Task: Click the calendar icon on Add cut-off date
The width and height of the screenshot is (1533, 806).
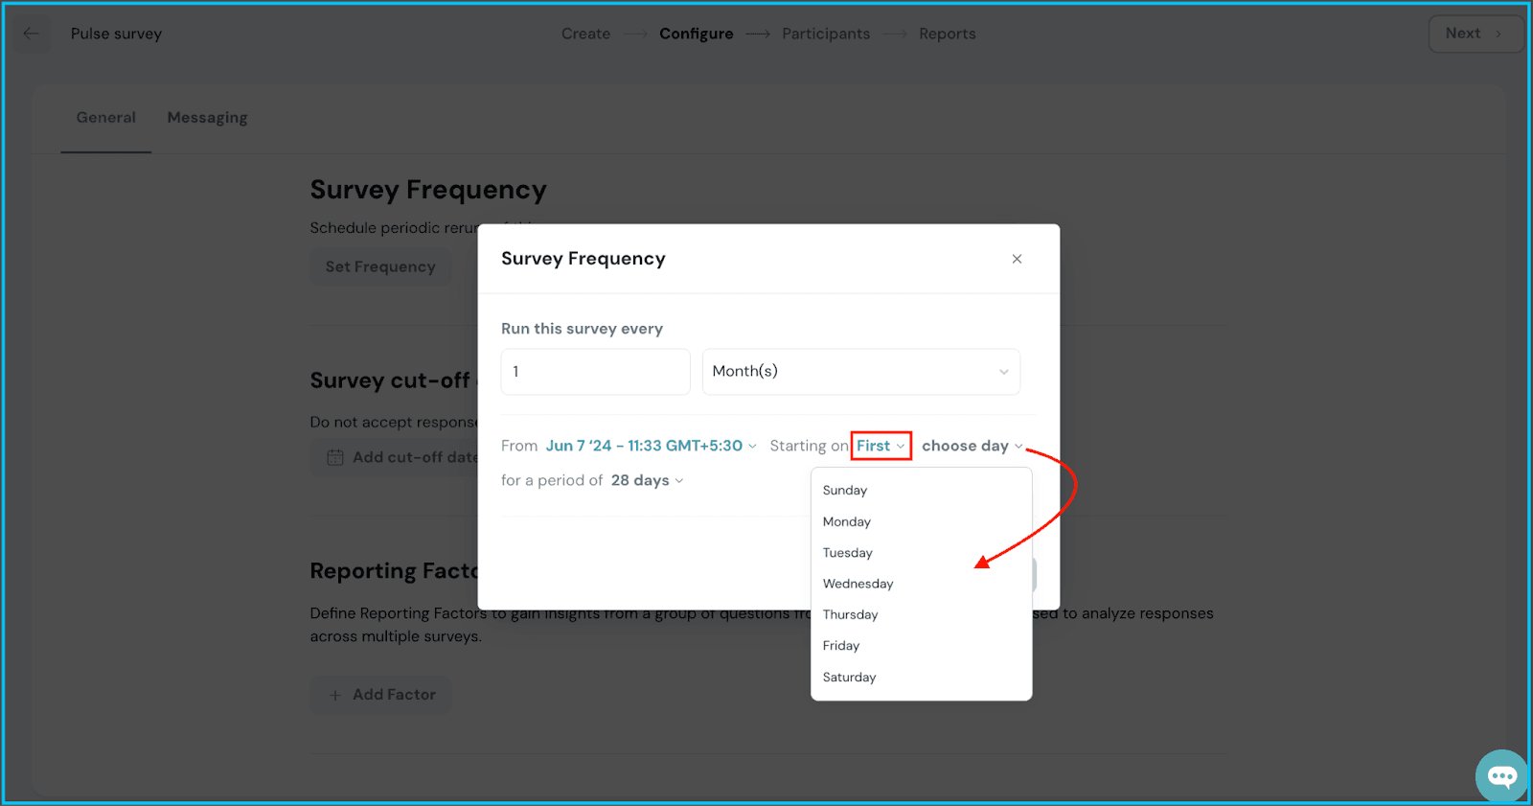Action: (x=335, y=457)
